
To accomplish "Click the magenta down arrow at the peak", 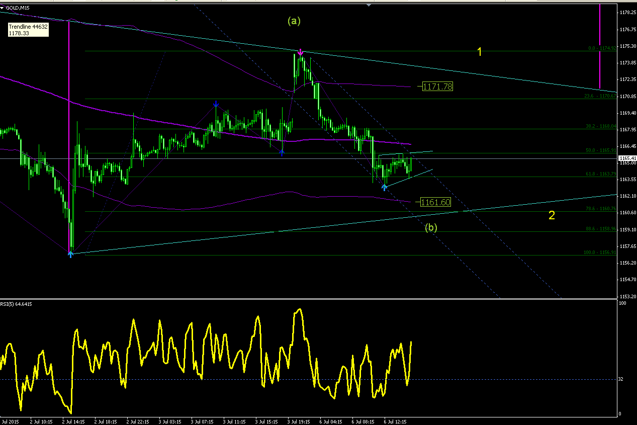I will coord(300,52).
